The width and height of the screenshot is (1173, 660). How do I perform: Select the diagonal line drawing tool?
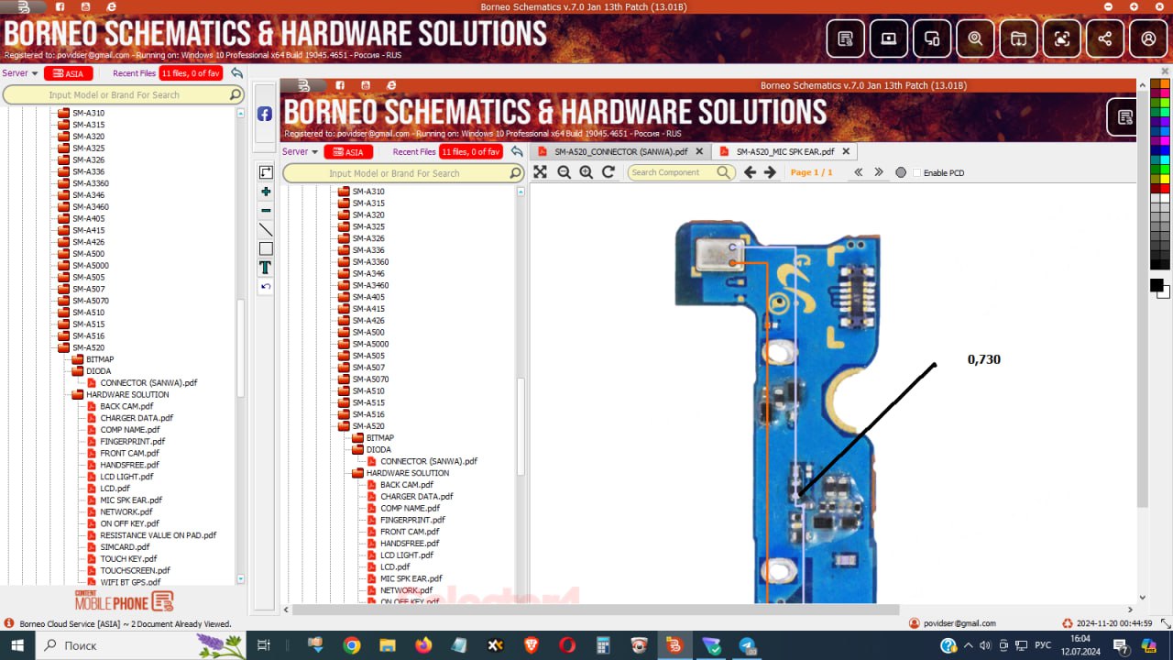(265, 229)
